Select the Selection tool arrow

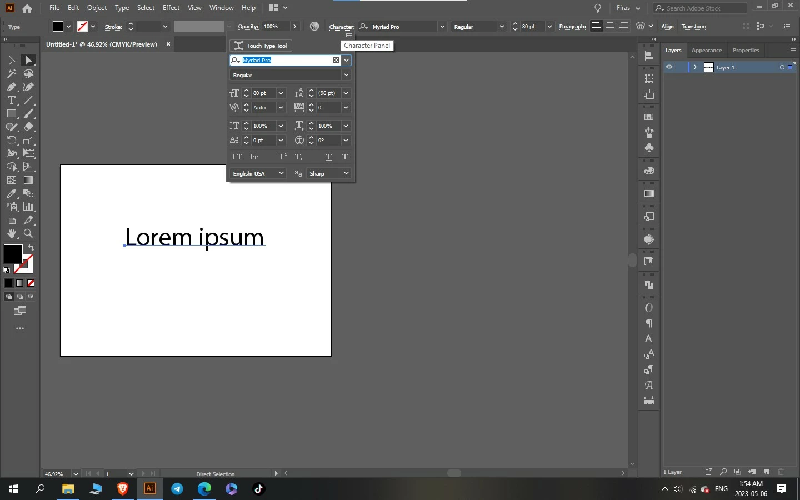tap(12, 60)
